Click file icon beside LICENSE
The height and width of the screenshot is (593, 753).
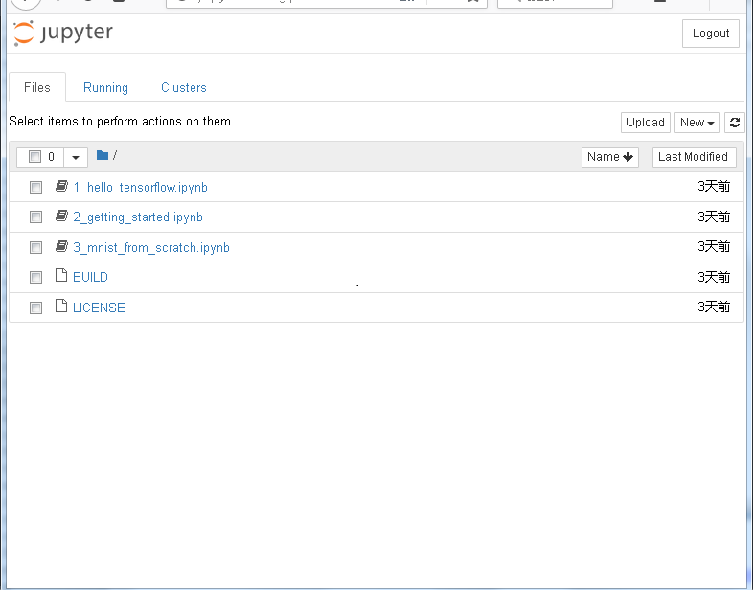click(61, 306)
